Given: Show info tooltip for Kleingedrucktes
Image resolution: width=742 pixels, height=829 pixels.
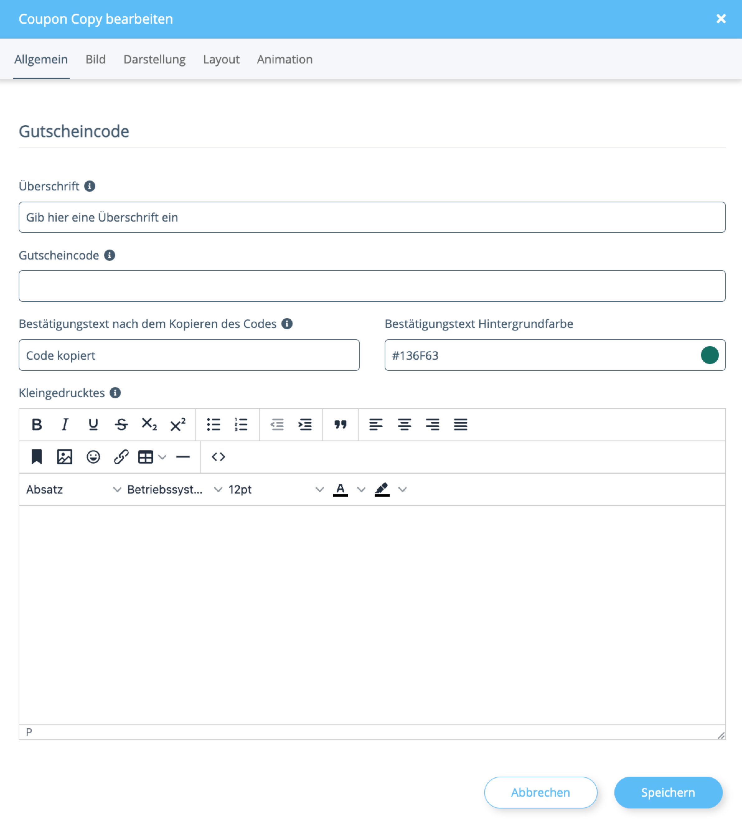Looking at the screenshot, I should click(115, 392).
